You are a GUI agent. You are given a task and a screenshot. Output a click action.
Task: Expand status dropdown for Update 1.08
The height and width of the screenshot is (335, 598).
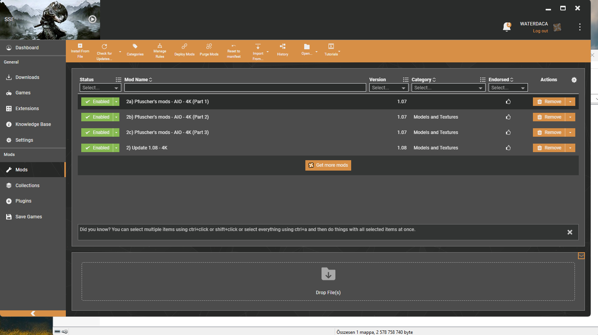pos(116,148)
